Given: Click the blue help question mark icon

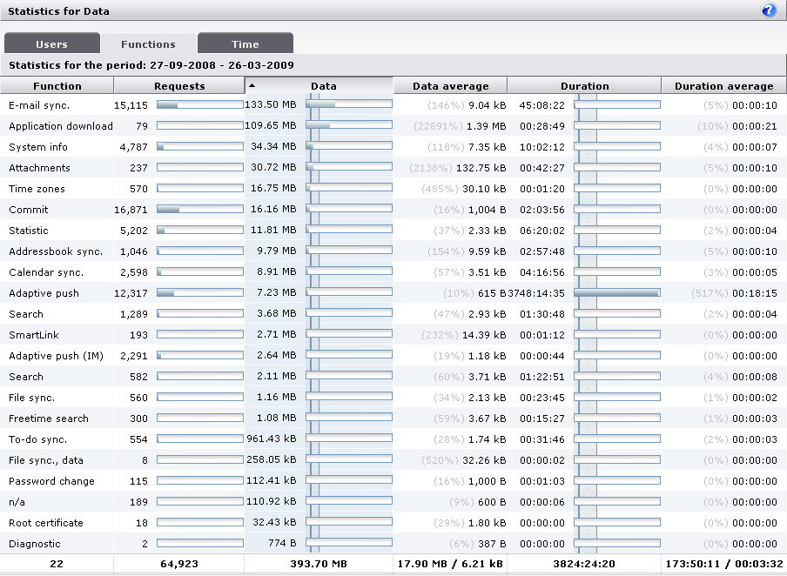Looking at the screenshot, I should (x=768, y=10).
